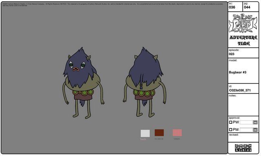This screenshot has height=156, width=261.
Task: Click the 'Bugbear #3' model name
Action: (x=237, y=73)
